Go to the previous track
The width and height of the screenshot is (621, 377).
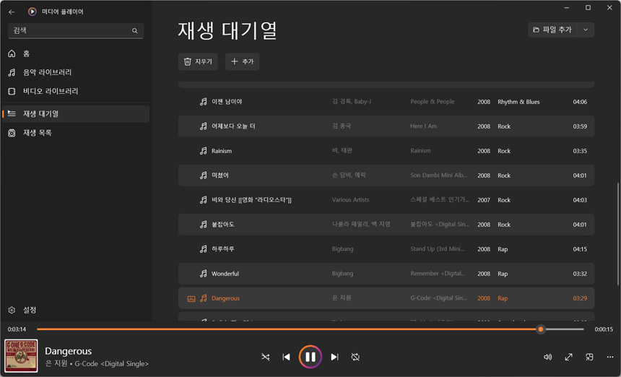click(x=286, y=357)
